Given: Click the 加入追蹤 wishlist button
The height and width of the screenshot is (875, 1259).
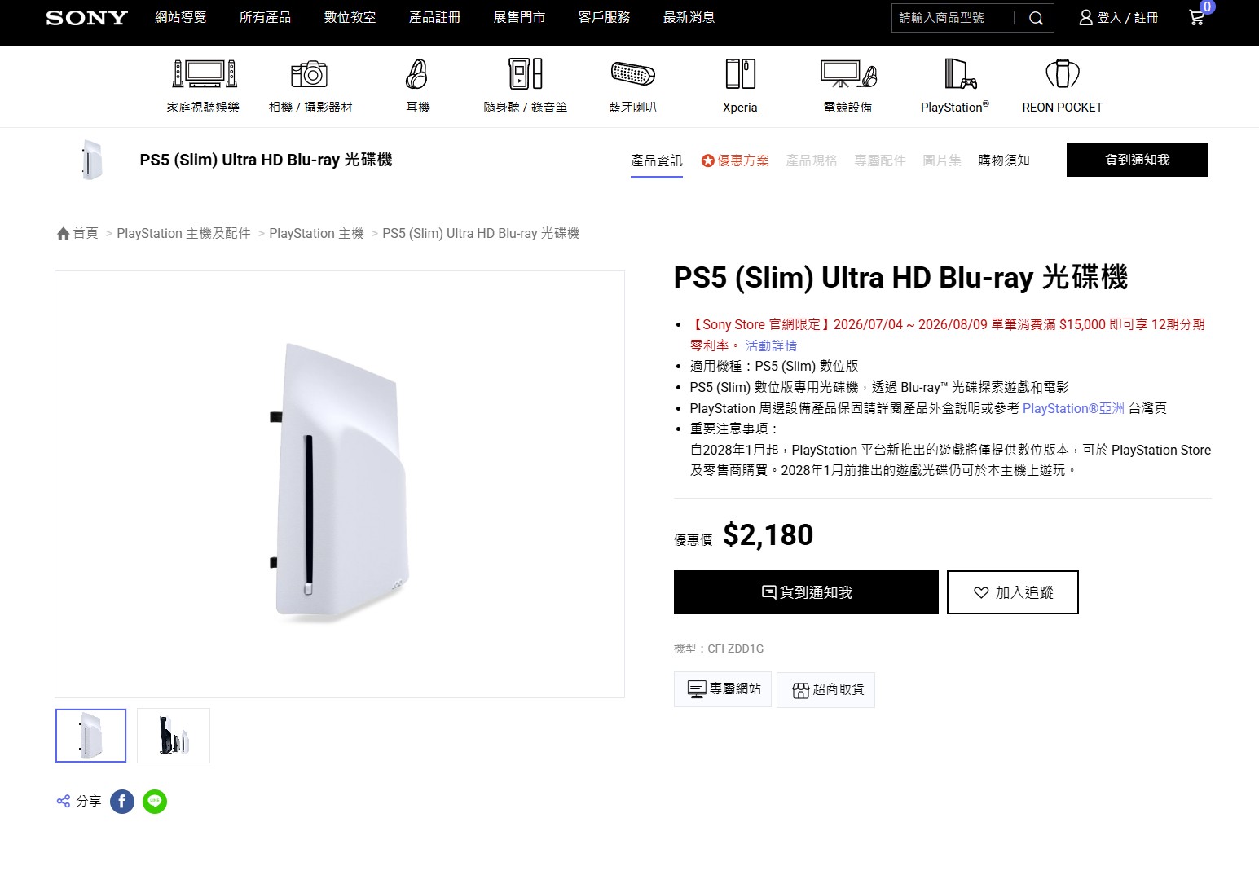Looking at the screenshot, I should [1013, 592].
